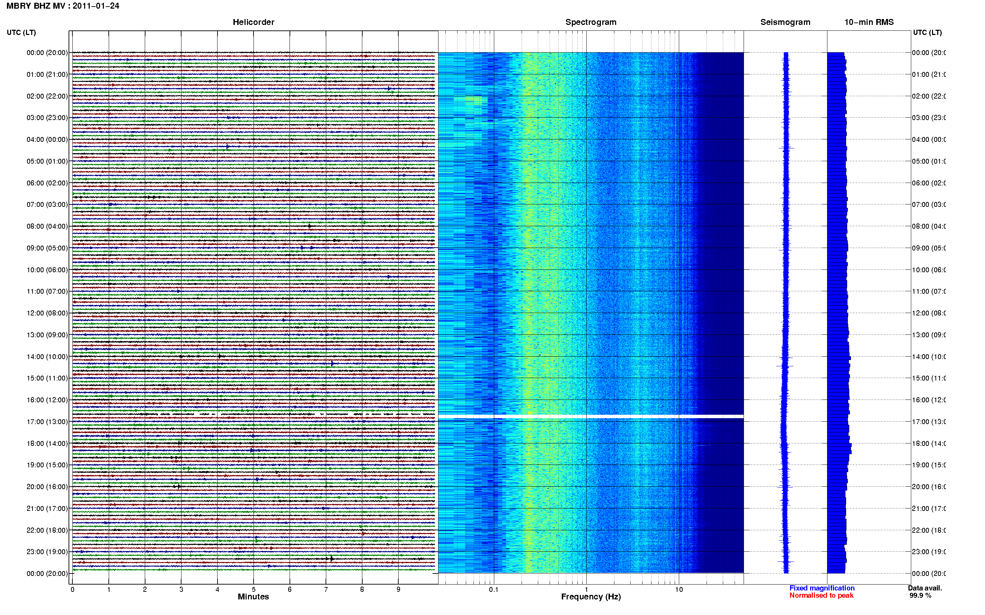Click the 'Frequency (Hz)' x-axis label
The height and width of the screenshot is (615, 985).
[591, 597]
